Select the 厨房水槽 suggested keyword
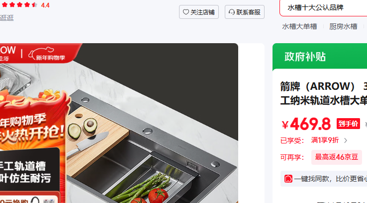367x203 pixels. [343, 27]
